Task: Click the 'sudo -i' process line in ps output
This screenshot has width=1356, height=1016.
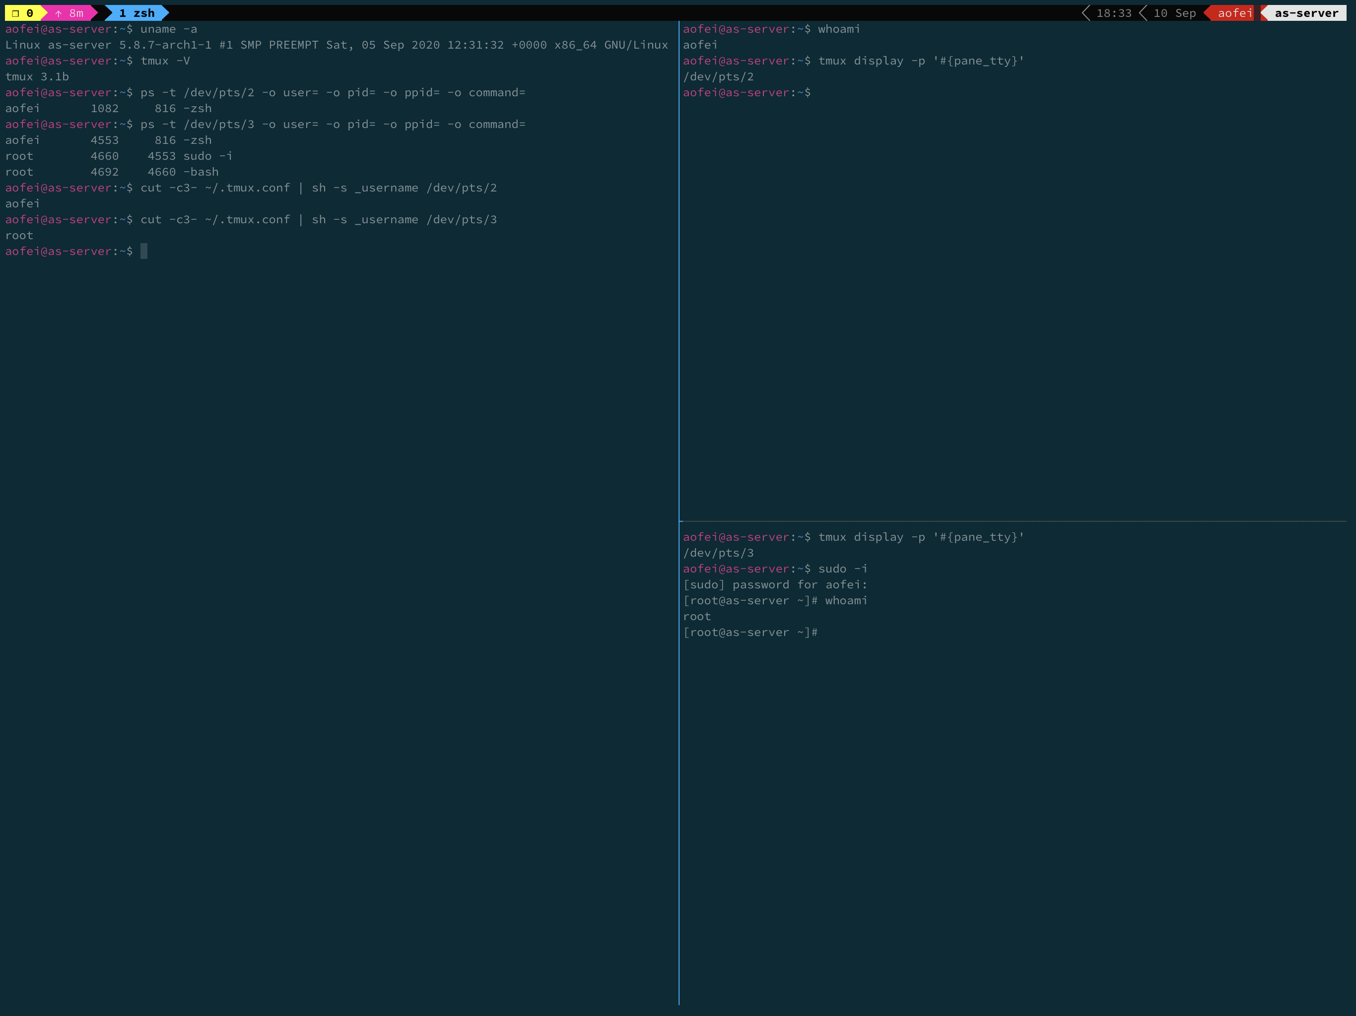Action: [207, 156]
